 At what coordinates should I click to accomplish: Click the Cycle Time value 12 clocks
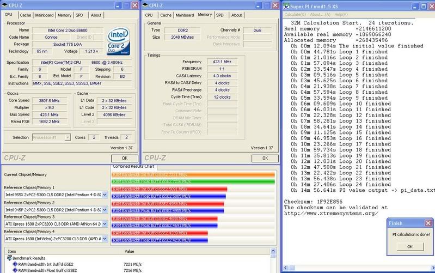tap(222, 97)
